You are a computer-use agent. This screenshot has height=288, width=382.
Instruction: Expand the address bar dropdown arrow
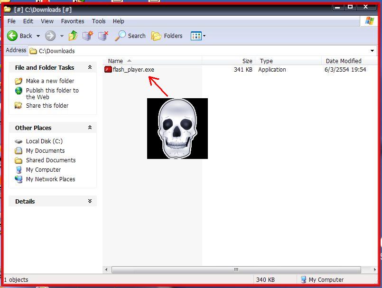[x=372, y=51]
